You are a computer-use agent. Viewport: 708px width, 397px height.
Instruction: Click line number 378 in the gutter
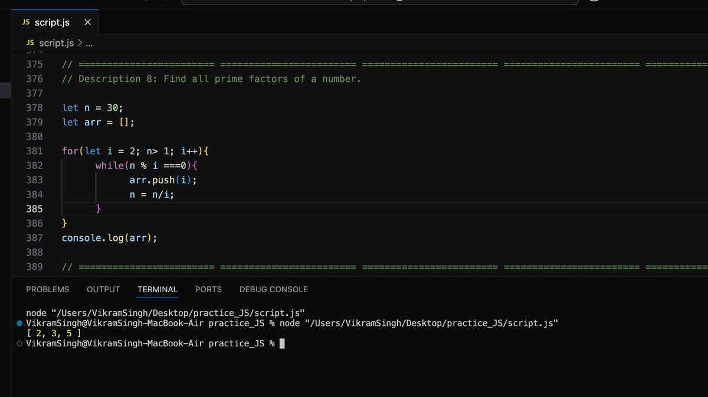[35, 107]
